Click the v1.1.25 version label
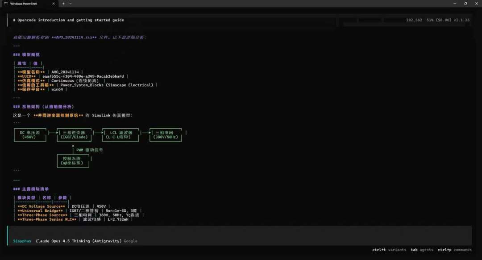482x260 pixels. [461, 20]
